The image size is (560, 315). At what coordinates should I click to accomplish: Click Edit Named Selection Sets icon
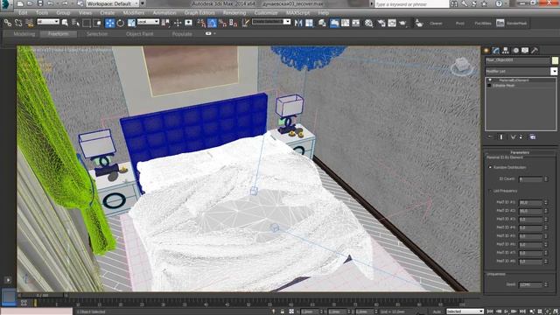(245, 24)
